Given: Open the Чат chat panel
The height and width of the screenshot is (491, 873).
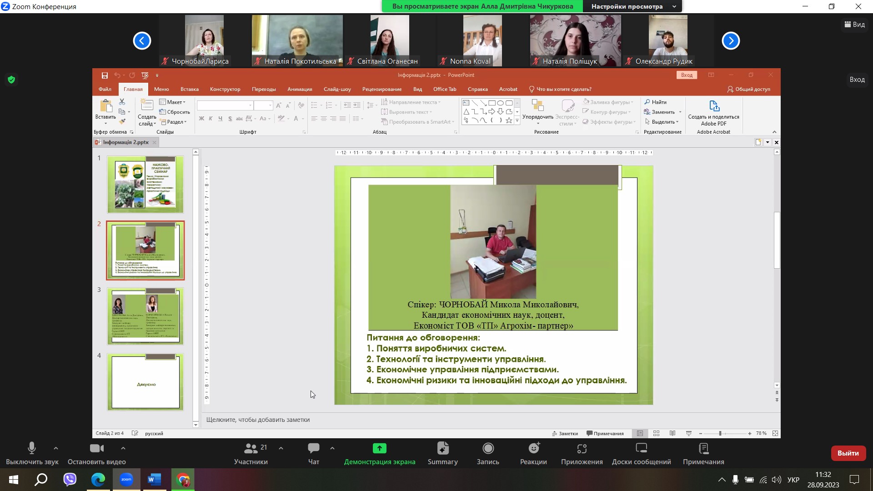Looking at the screenshot, I should click(x=314, y=449).
